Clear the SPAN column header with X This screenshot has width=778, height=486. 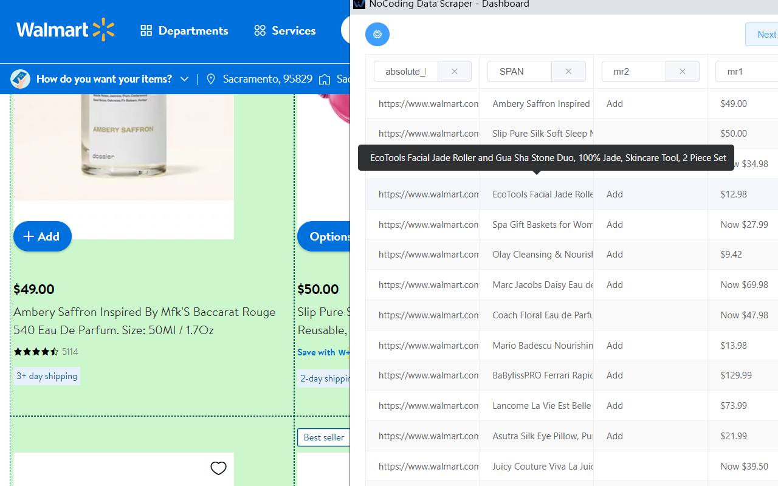tap(568, 72)
